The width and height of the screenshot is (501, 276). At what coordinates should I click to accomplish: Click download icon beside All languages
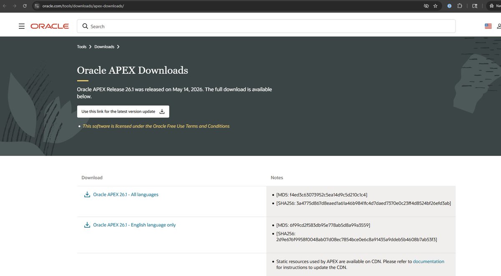pos(87,195)
